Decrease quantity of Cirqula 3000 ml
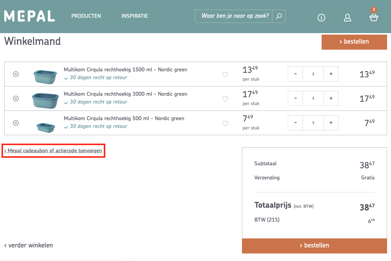 295,98
